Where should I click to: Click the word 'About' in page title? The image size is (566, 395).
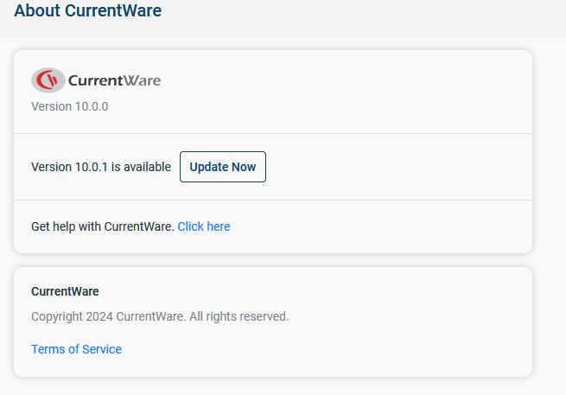coord(37,10)
